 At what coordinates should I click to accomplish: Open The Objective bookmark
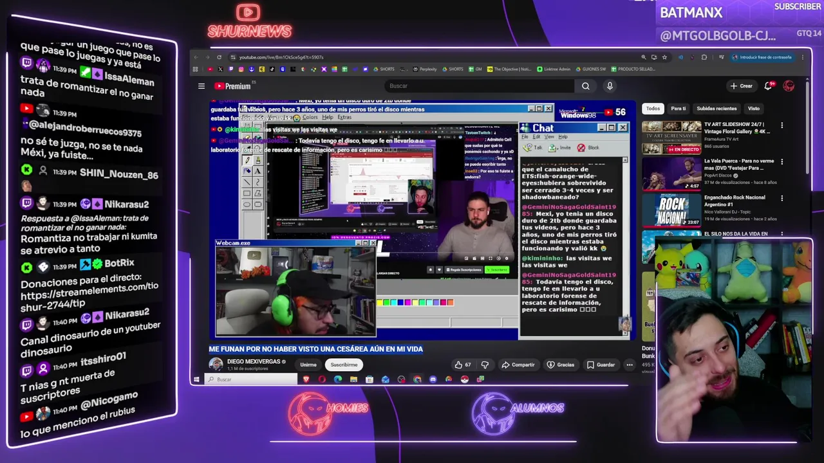509,69
